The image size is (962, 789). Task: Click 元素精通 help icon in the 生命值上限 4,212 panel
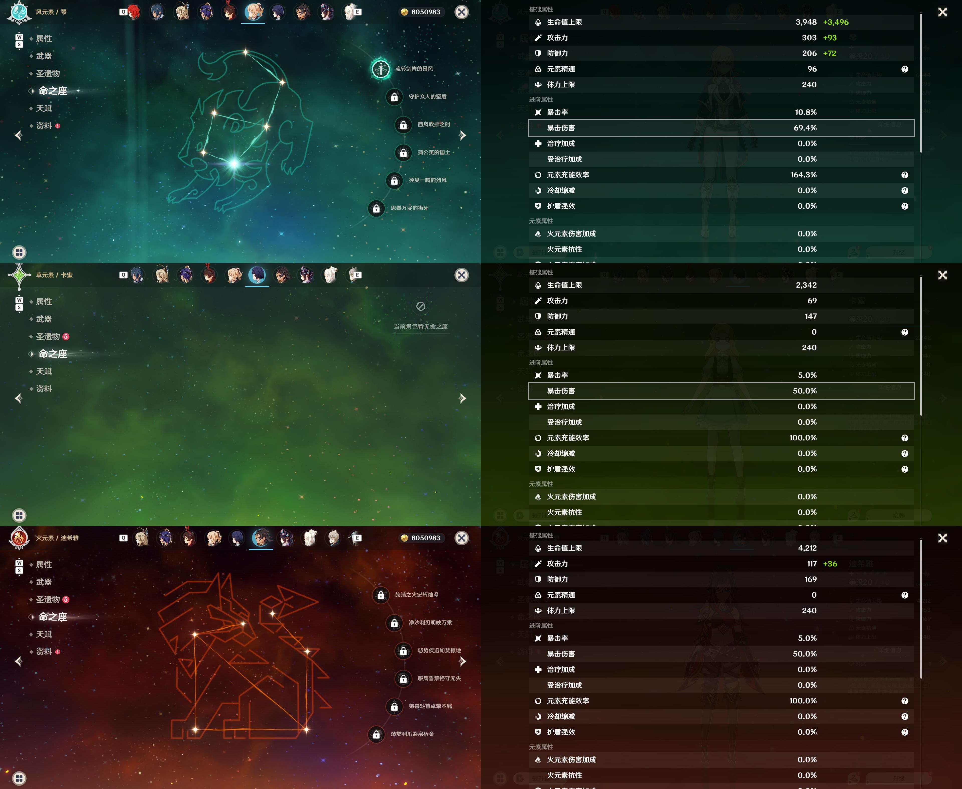[905, 595]
